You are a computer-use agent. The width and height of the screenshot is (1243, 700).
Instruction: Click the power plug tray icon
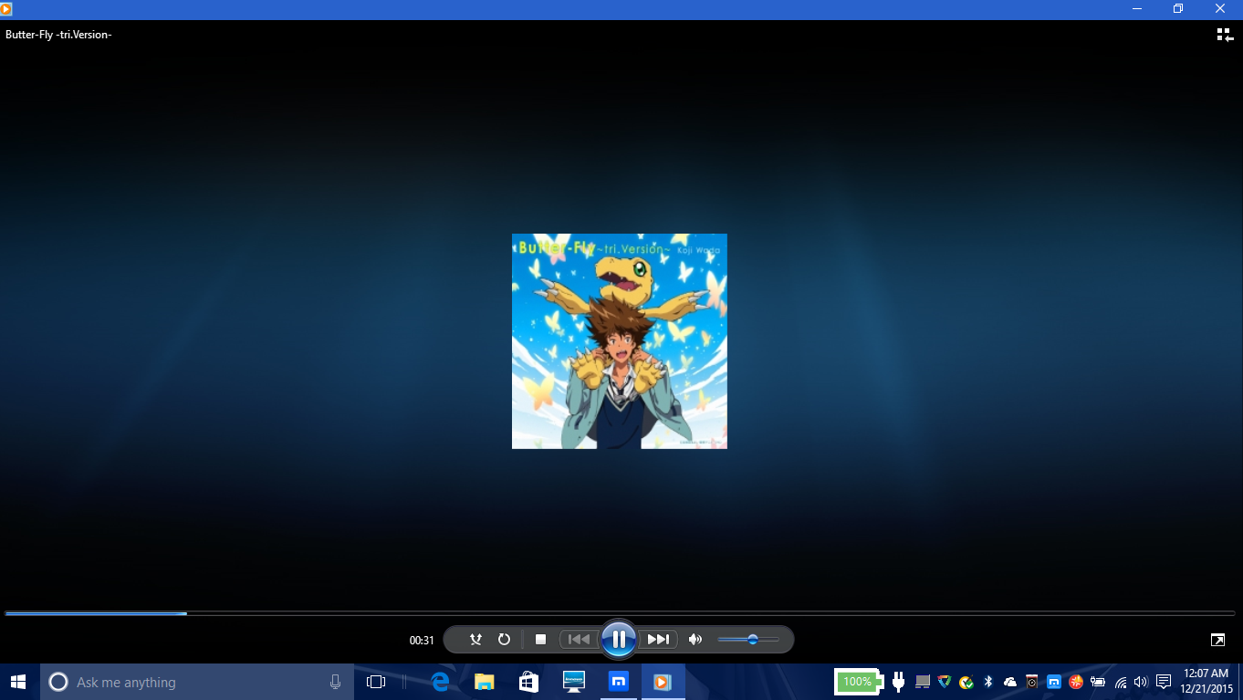coord(898,682)
